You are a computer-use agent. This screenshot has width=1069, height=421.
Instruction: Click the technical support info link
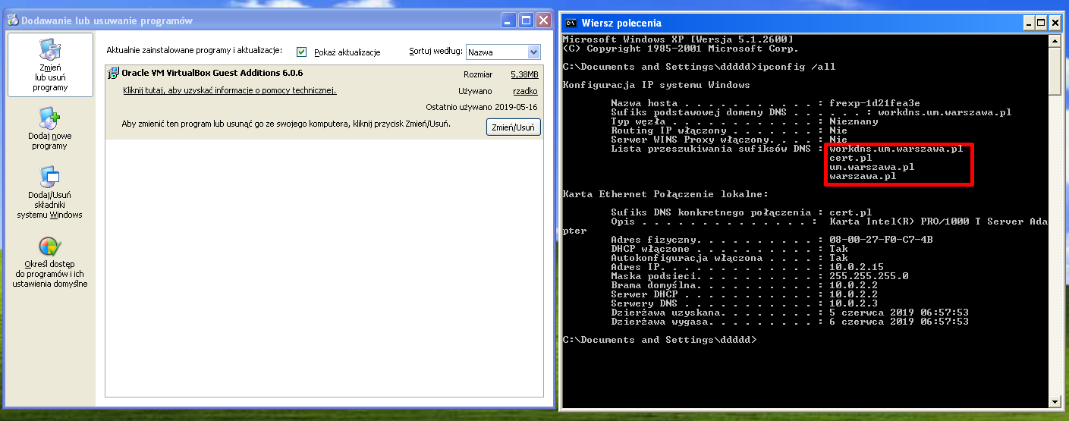[x=229, y=91]
